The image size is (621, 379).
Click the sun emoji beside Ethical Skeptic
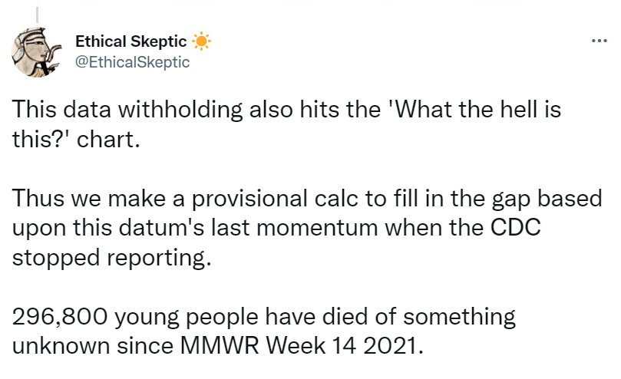pos(200,41)
